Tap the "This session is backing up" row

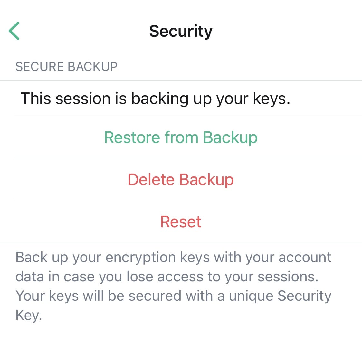(x=155, y=98)
